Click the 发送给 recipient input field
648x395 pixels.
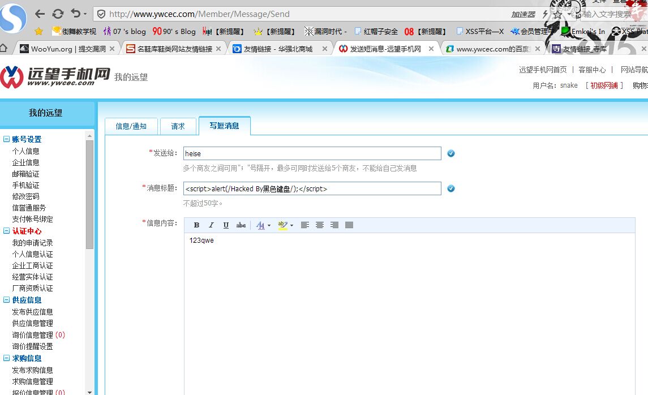(312, 153)
